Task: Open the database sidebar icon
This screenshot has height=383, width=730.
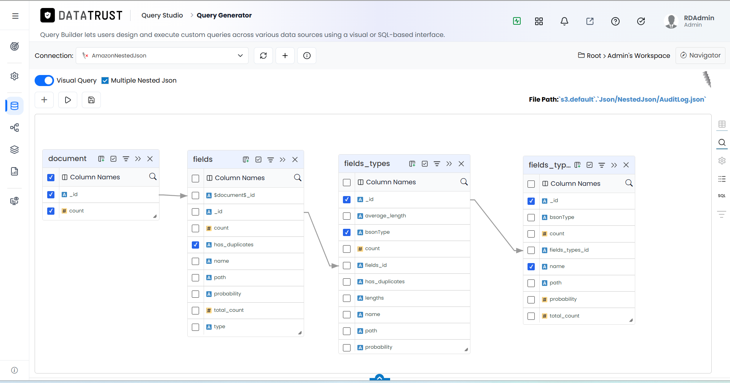Action: (x=14, y=106)
